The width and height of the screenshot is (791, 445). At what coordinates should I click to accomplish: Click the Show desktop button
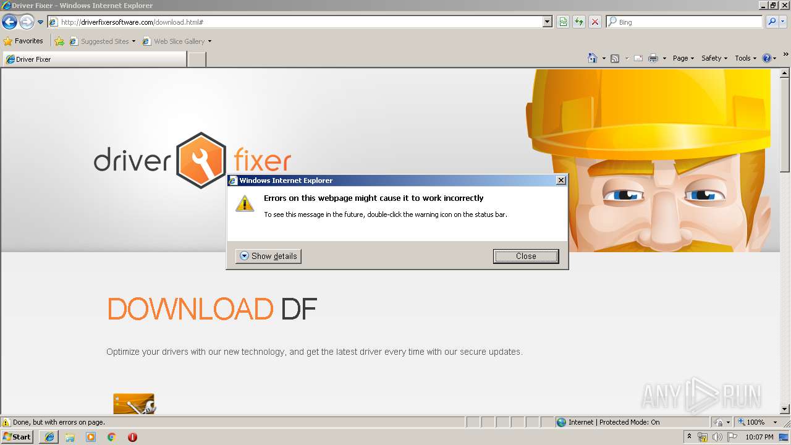point(784,437)
